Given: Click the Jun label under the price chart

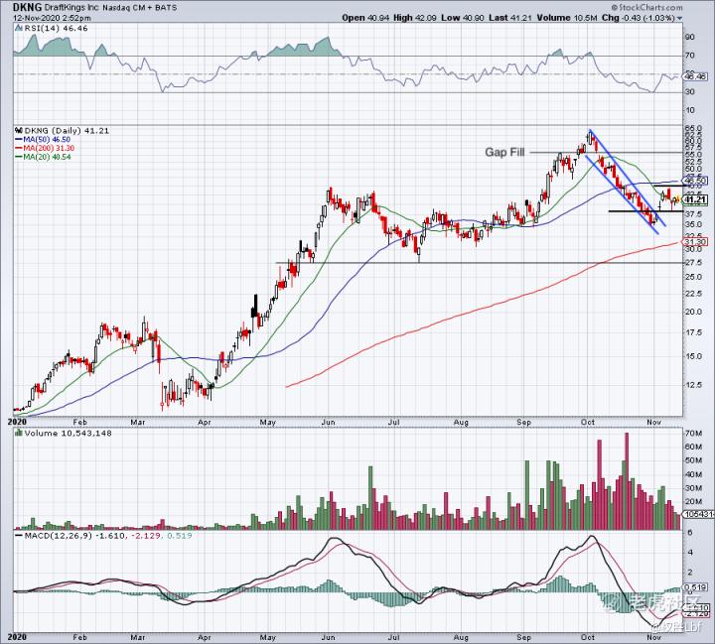Looking at the screenshot, I should pyautogui.click(x=328, y=422).
